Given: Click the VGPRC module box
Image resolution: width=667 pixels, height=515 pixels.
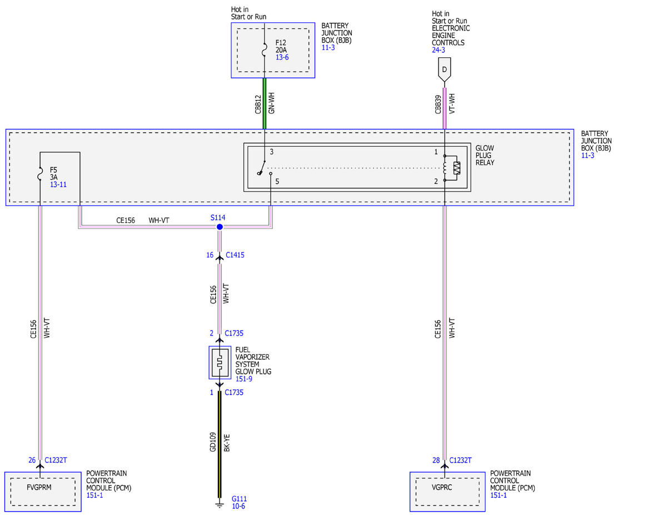Looking at the screenshot, I should [447, 492].
